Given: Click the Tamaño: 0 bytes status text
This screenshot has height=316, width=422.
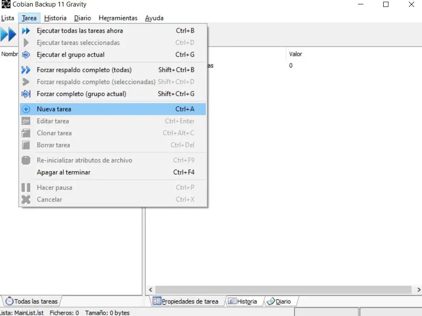Looking at the screenshot, I should 107,313.
